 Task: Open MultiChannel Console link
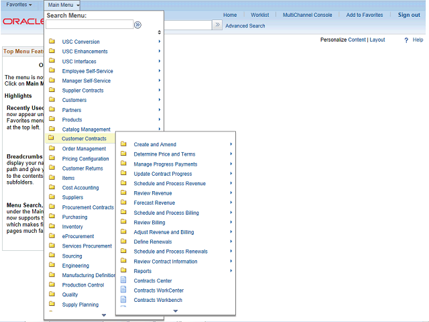[x=307, y=15]
